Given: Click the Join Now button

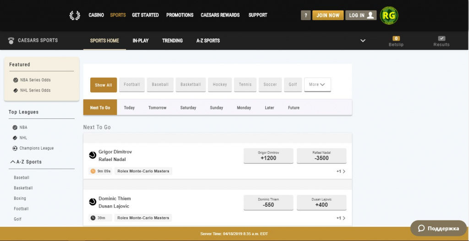Looking at the screenshot, I should coord(328,15).
